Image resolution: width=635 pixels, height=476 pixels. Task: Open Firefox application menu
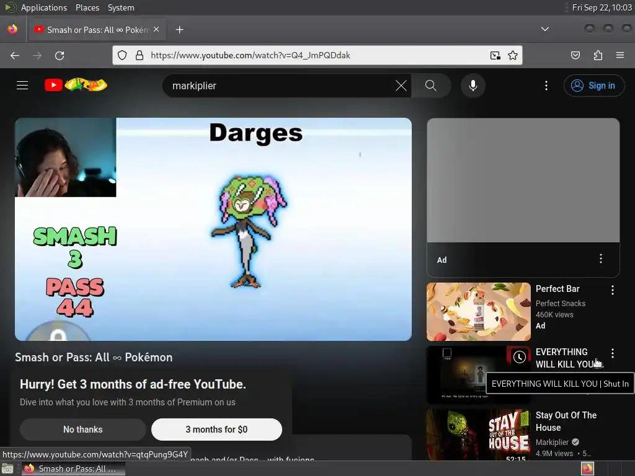[620, 55]
